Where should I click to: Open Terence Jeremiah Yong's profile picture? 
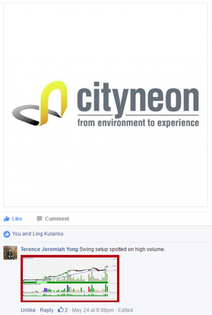tap(10, 253)
